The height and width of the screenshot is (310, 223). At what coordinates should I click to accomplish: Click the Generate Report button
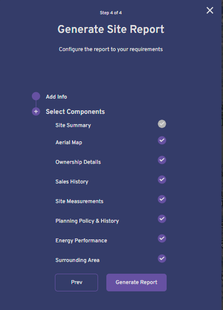click(136, 283)
